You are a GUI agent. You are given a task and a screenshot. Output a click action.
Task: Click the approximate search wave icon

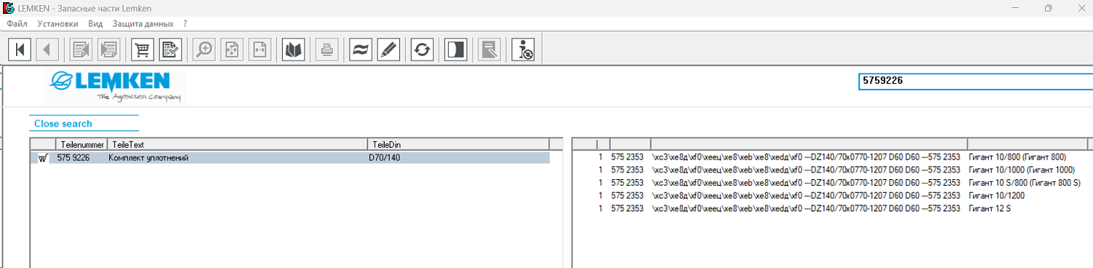tap(361, 50)
